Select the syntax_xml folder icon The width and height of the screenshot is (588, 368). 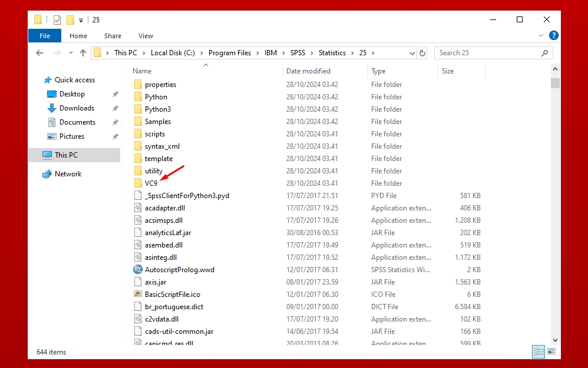coord(138,146)
